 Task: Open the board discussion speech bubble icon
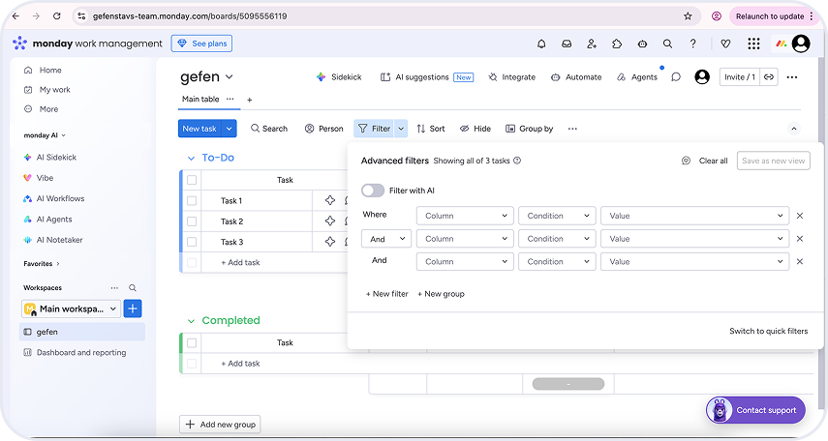tap(676, 77)
